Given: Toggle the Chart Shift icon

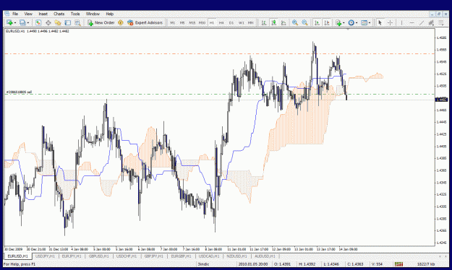Looking at the screenshot, I should 327,22.
